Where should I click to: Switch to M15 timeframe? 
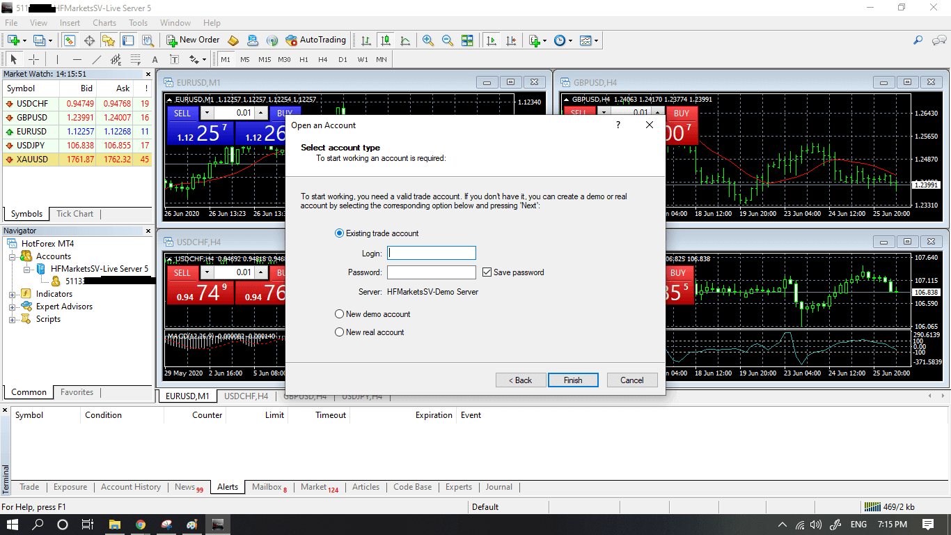265,60
